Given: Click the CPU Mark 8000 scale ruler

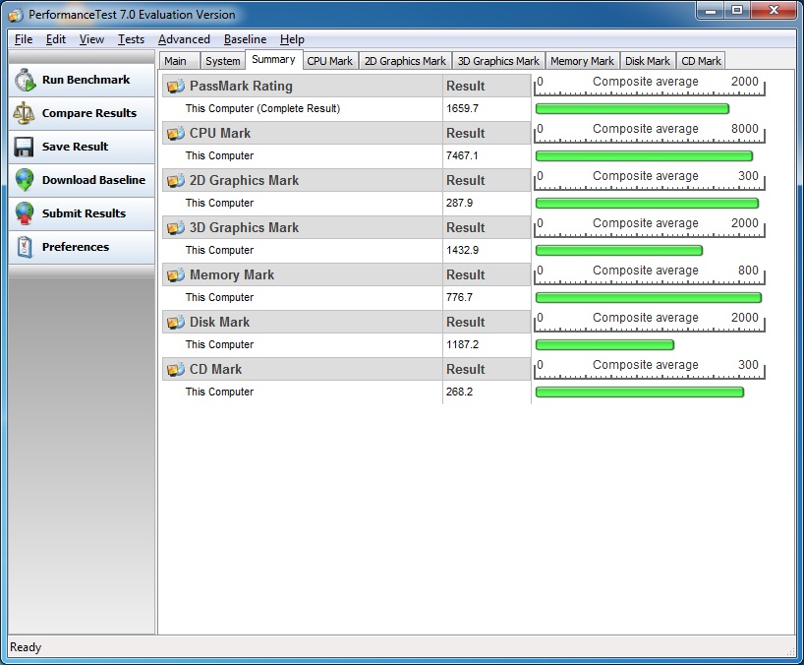Looking at the screenshot, I should coord(649,133).
